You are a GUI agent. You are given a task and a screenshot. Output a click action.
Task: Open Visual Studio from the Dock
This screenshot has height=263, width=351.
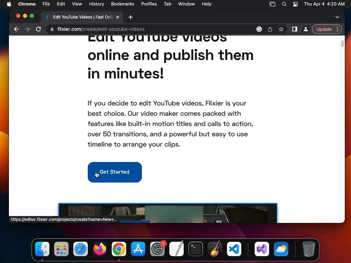click(x=262, y=249)
